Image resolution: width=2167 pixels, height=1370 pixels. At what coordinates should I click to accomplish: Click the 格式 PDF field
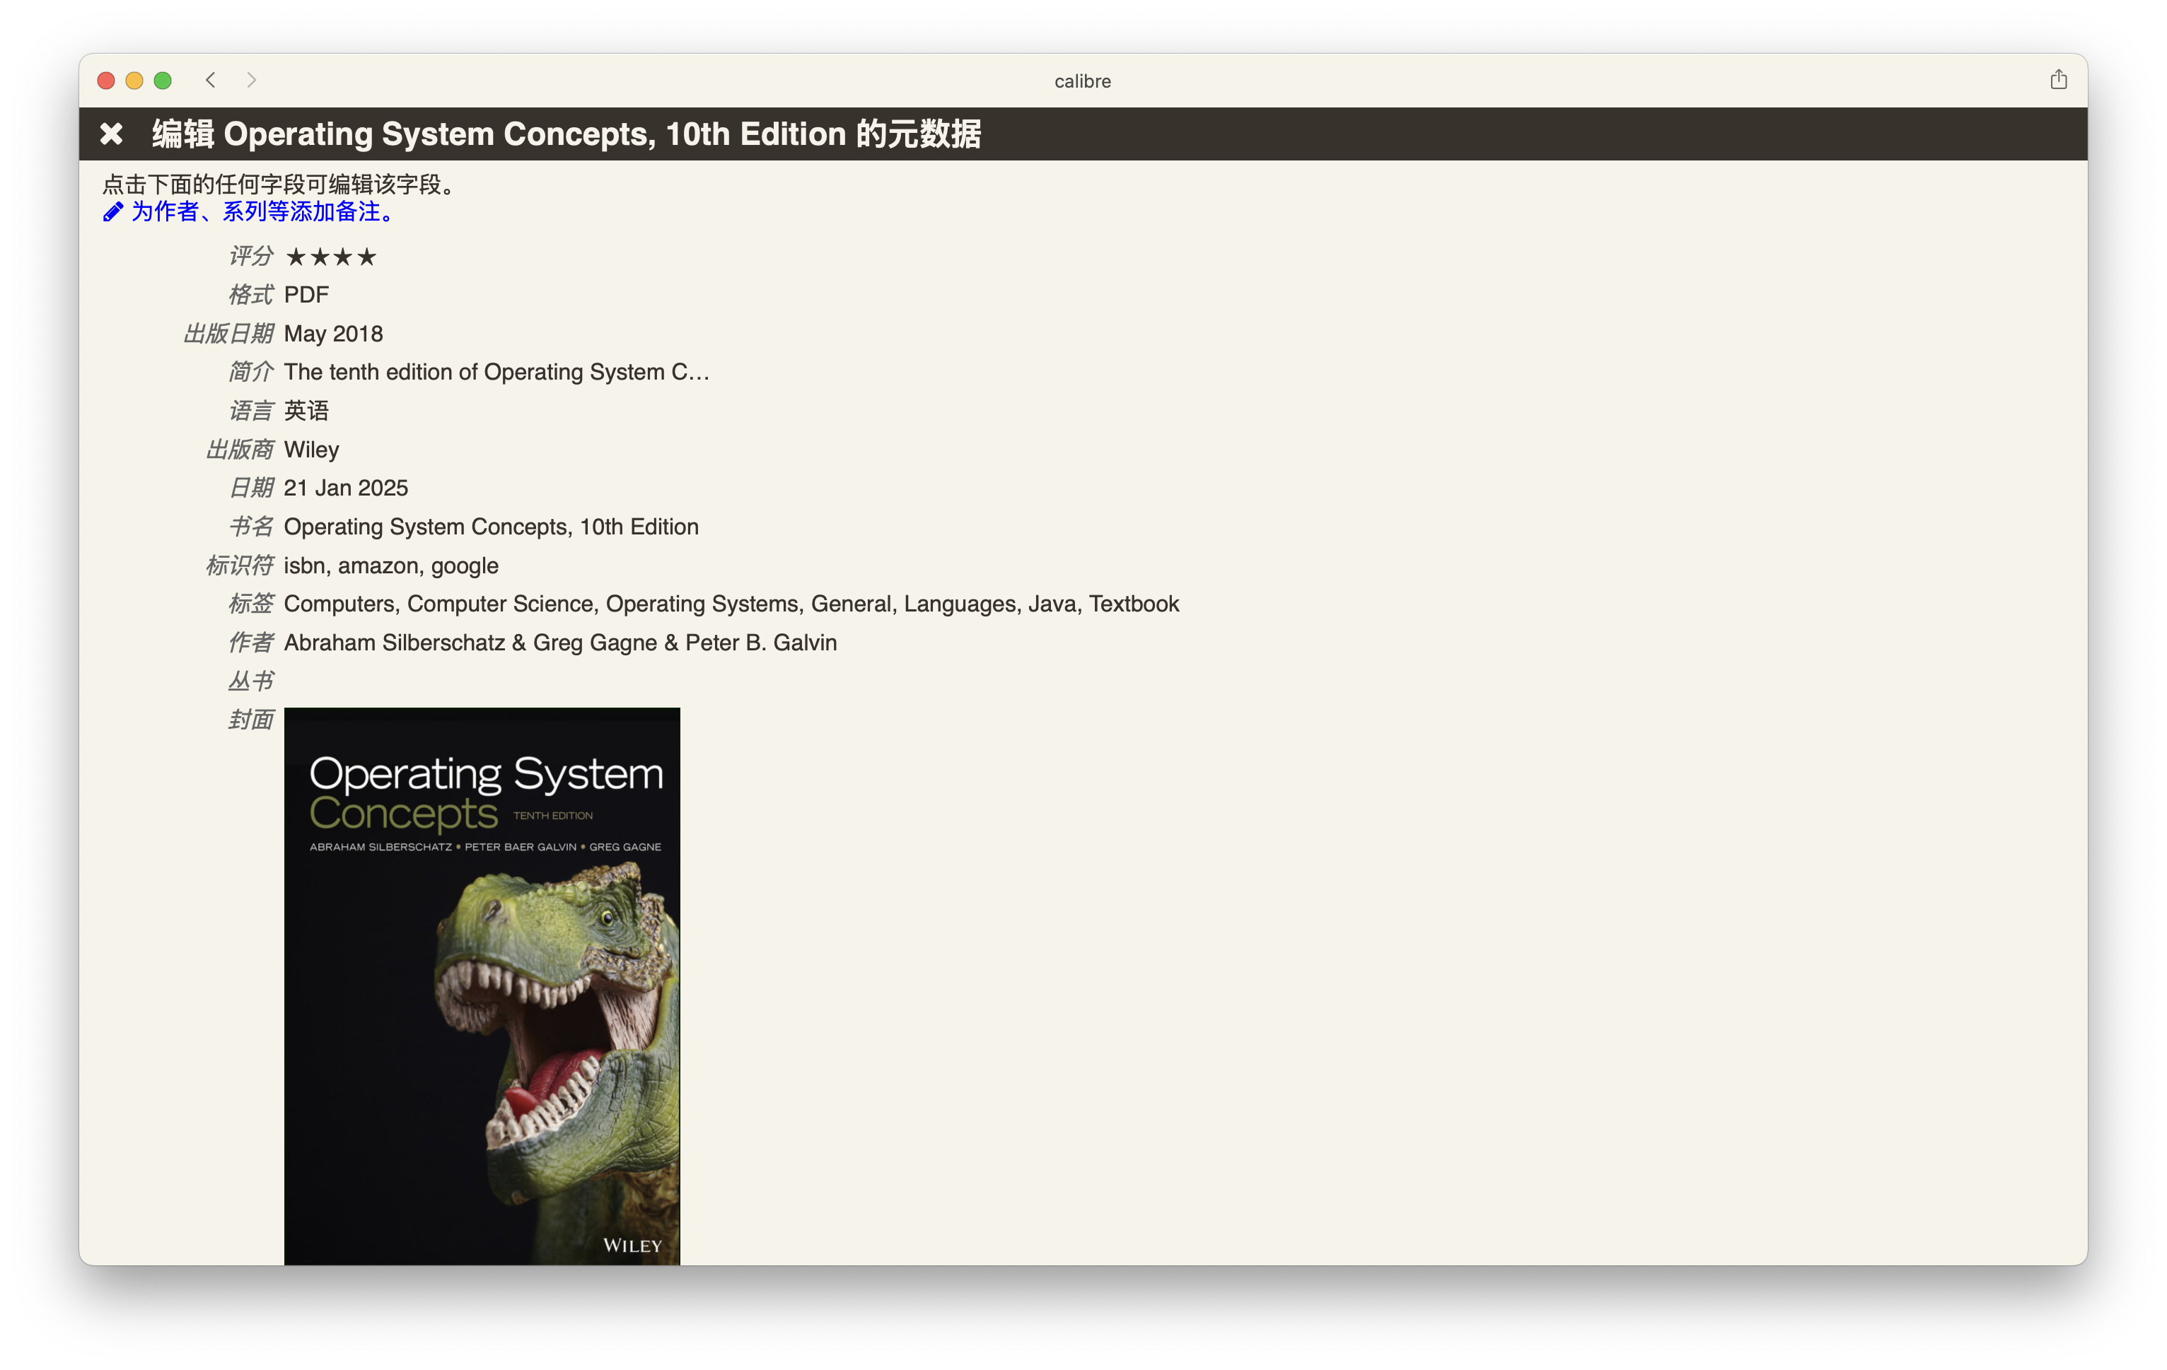click(306, 294)
